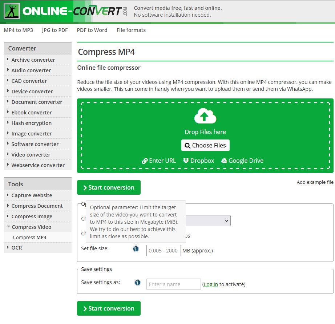The height and width of the screenshot is (324, 335).
Task: Open Software converter in sidebar
Action: pyautogui.click(x=35, y=144)
